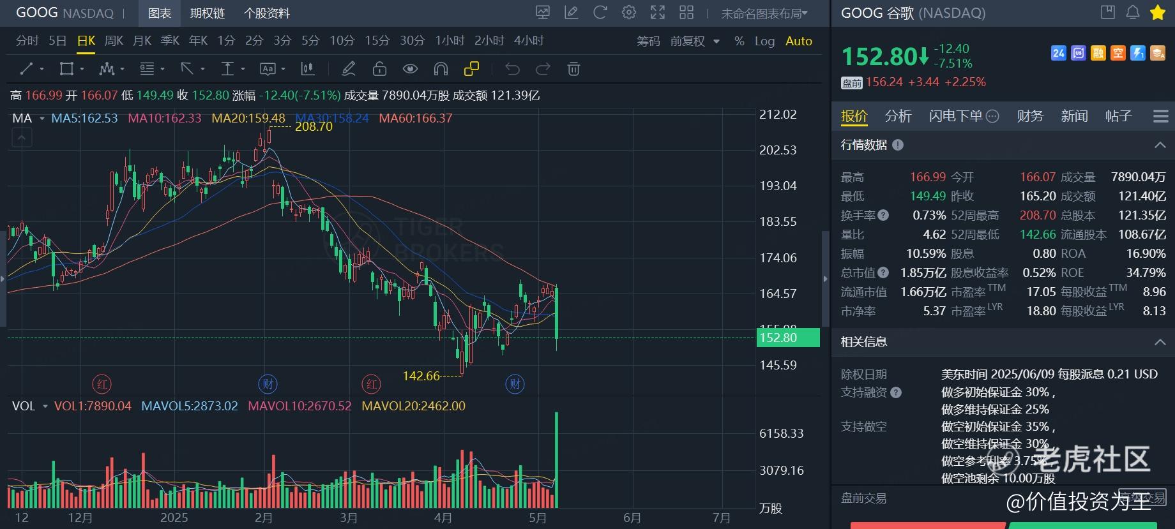Screen dimensions: 1175x529
Task: Click the price alert bell icon
Action: [1133, 12]
